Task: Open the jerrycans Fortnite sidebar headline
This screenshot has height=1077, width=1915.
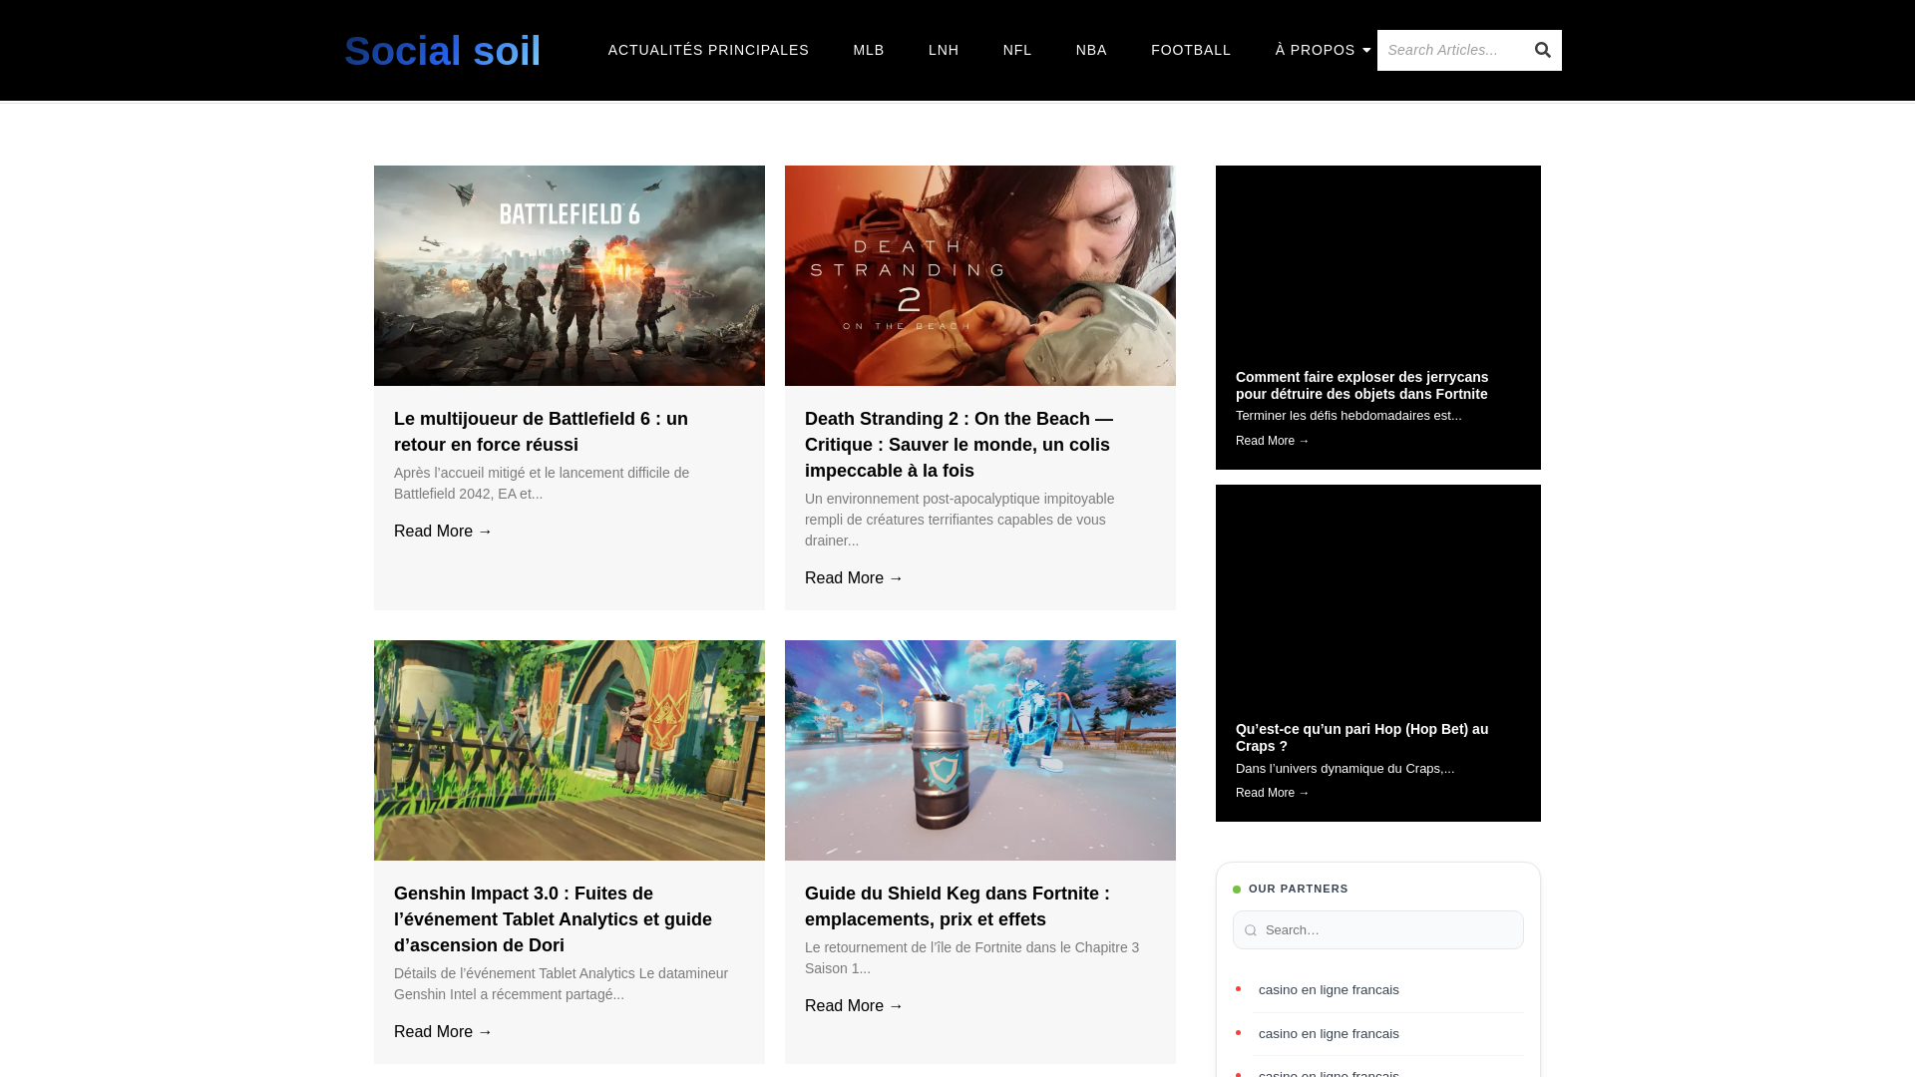Action: pos(1361,385)
